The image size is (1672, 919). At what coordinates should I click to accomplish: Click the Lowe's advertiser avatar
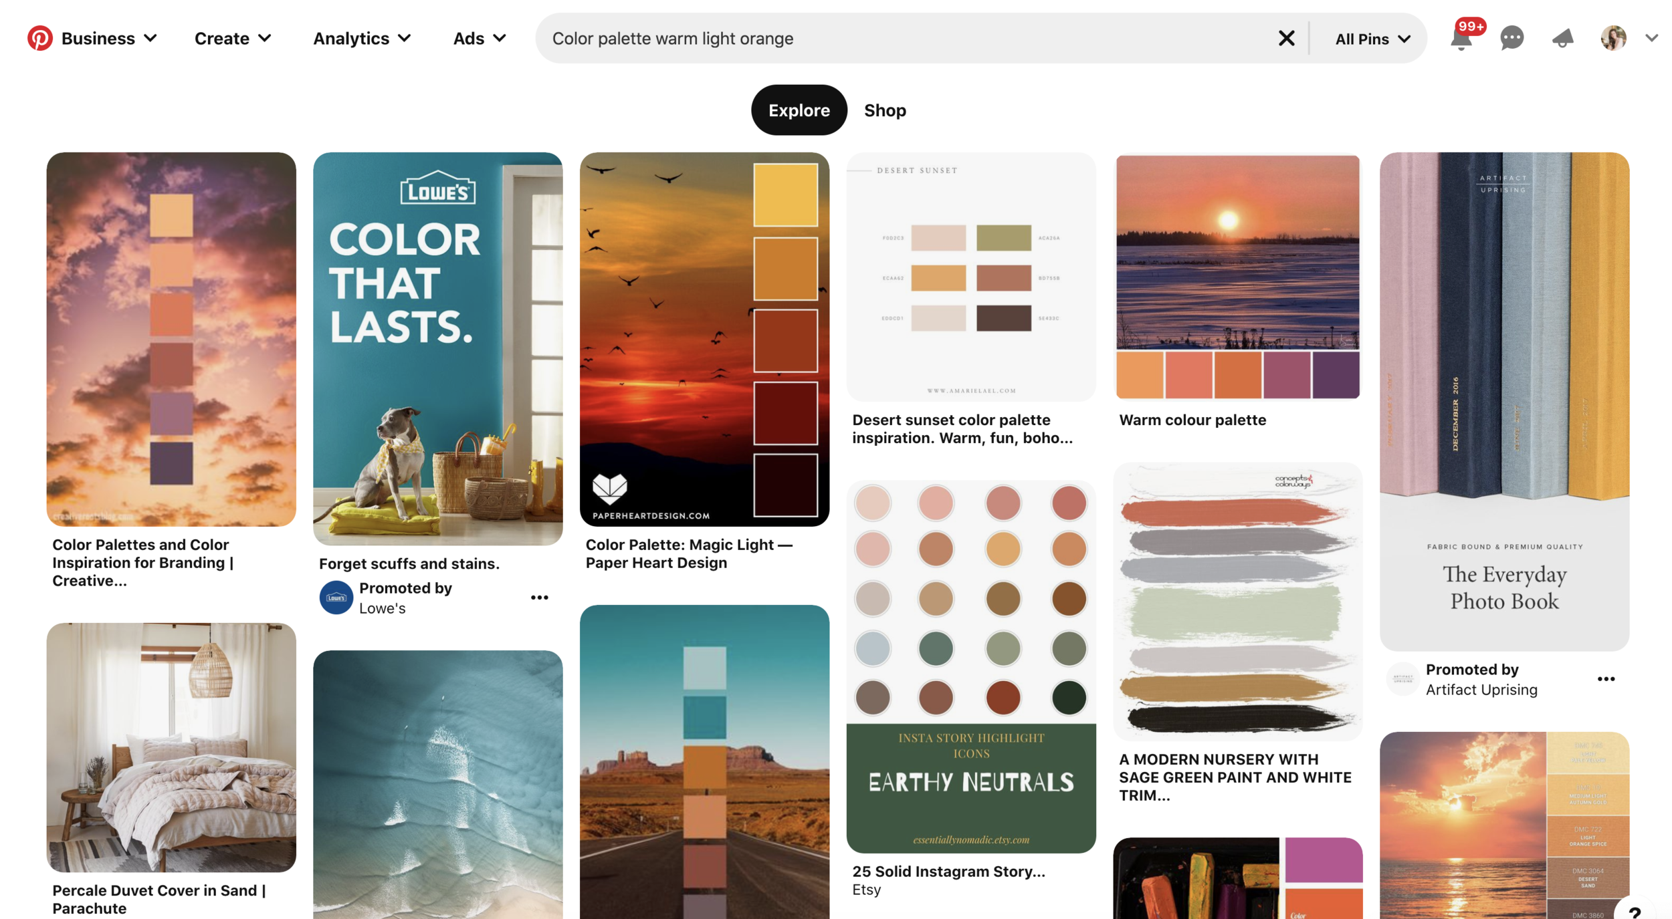[x=336, y=598]
